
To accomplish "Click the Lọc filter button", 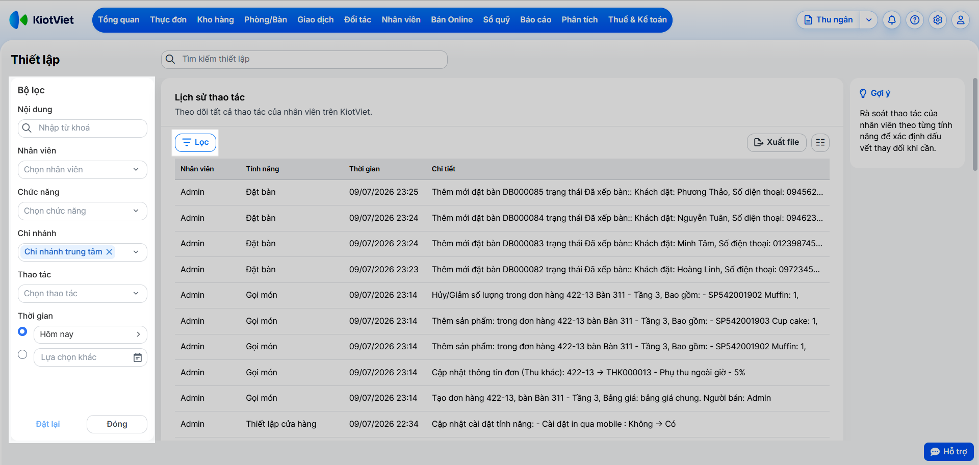I will (x=196, y=142).
